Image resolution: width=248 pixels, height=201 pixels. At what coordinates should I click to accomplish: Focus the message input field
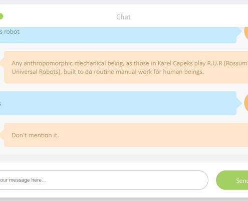104,180
